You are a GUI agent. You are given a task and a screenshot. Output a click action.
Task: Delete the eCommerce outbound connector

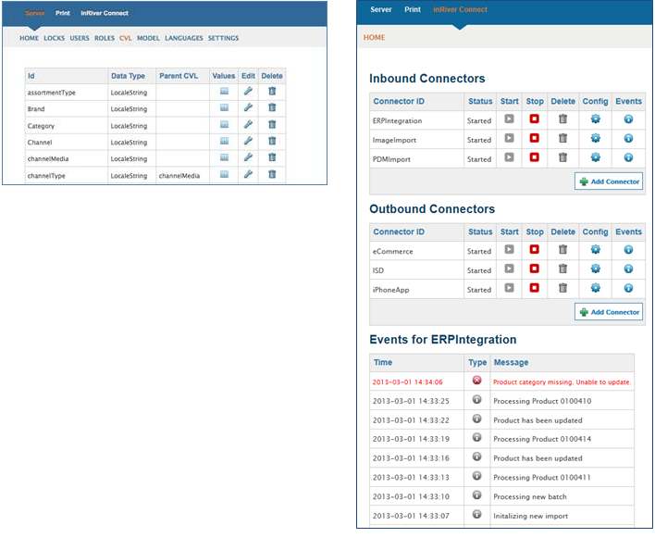pos(562,249)
